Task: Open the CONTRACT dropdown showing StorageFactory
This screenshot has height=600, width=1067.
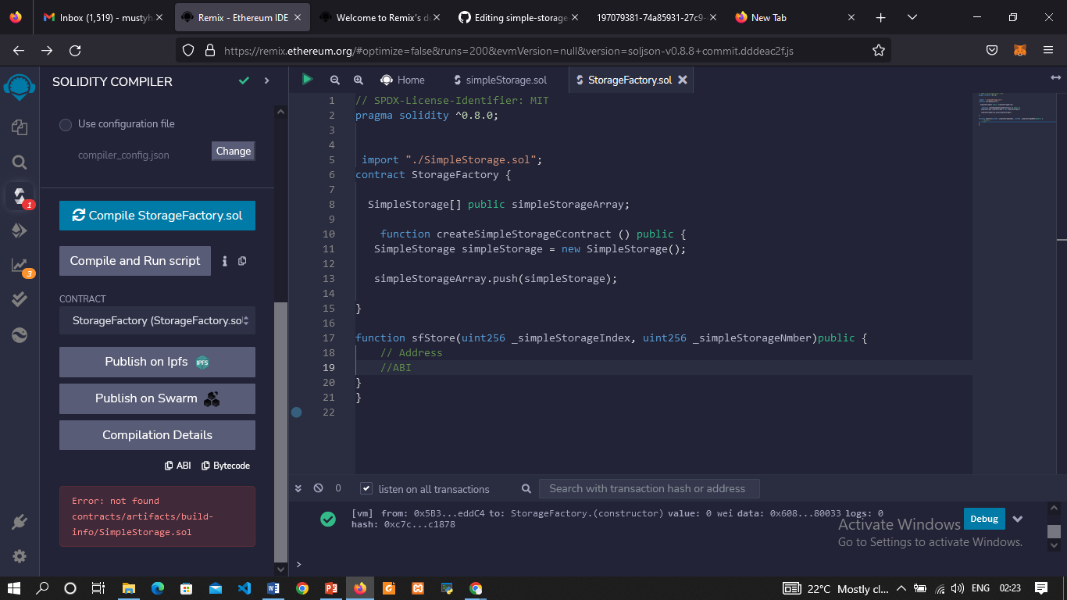Action: tap(156, 320)
